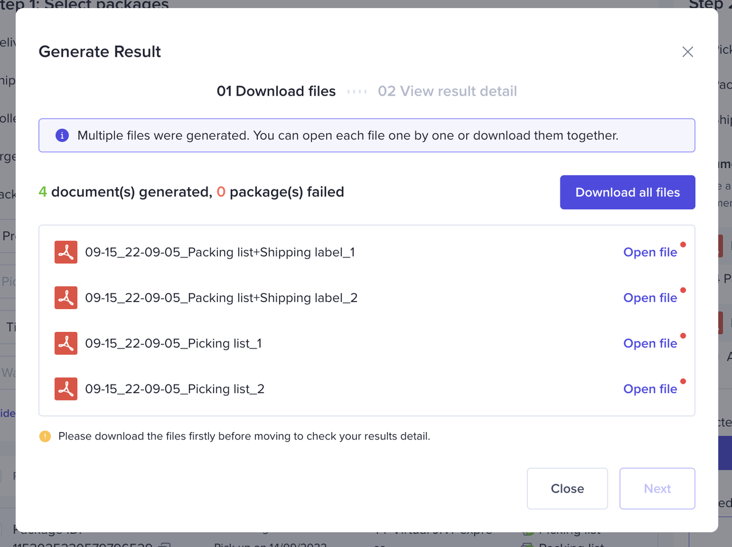
Task: Go to step 02 View result detail
Action: [447, 92]
